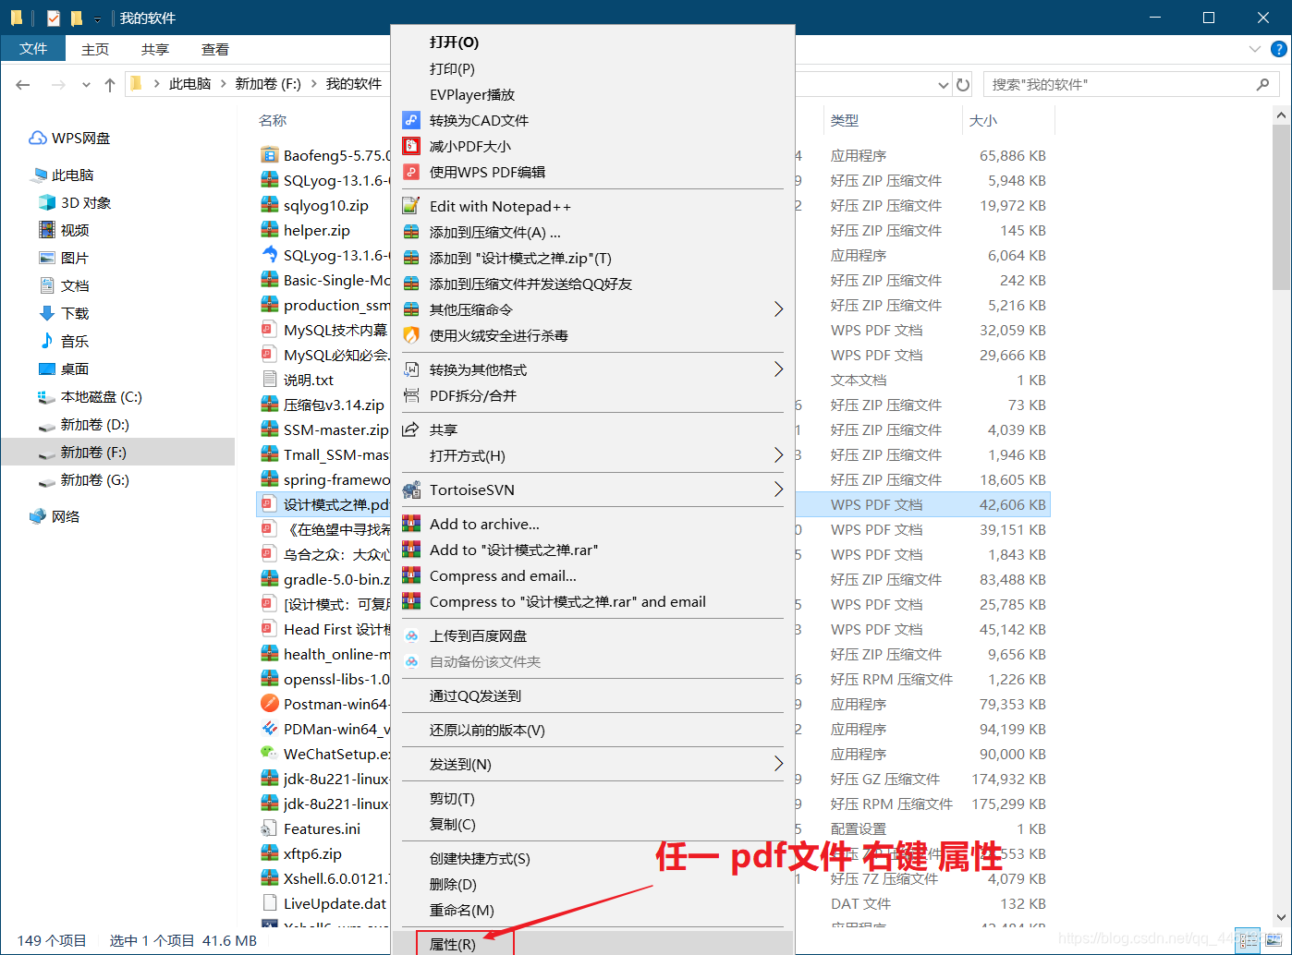Click the 上传到百度网盘 cloud icon
This screenshot has width=1292, height=955.
[411, 635]
